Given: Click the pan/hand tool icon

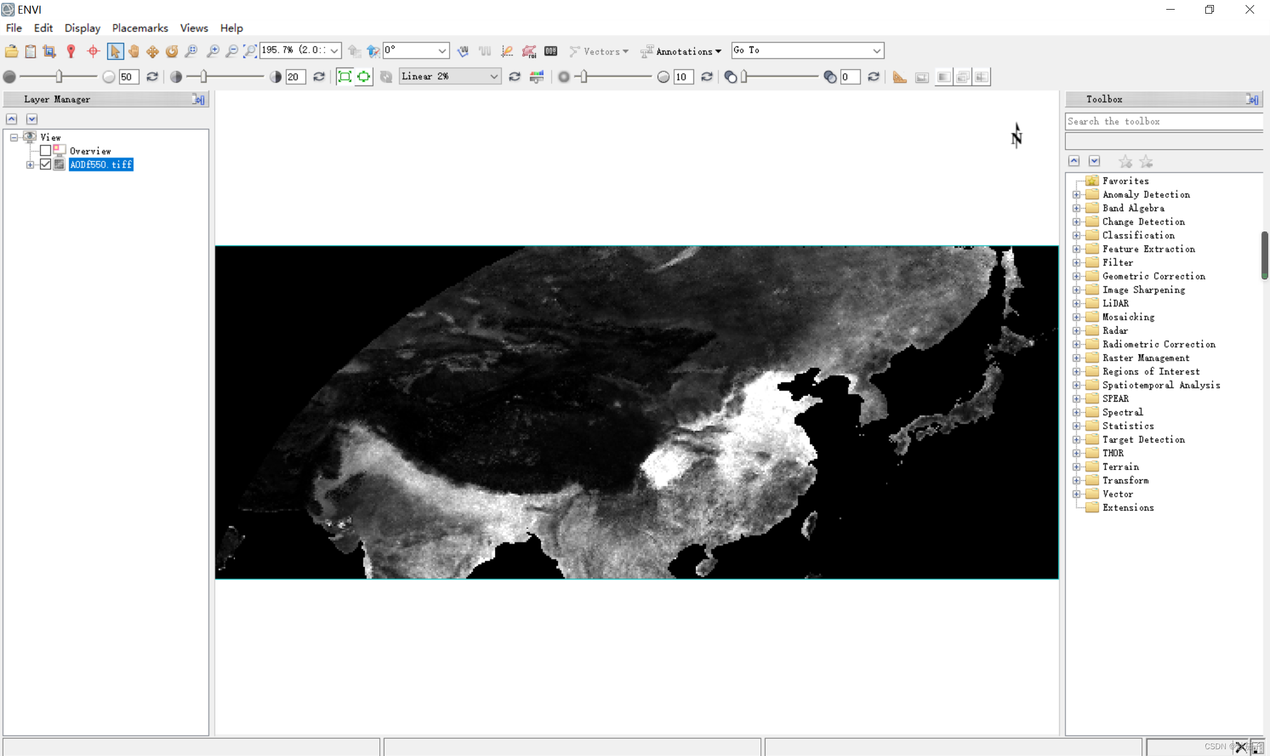Looking at the screenshot, I should pyautogui.click(x=133, y=50).
